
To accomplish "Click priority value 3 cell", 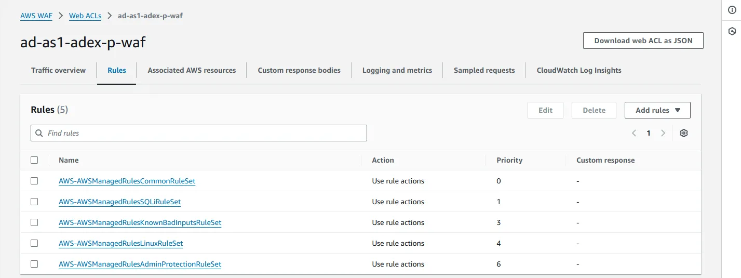I will coord(499,222).
